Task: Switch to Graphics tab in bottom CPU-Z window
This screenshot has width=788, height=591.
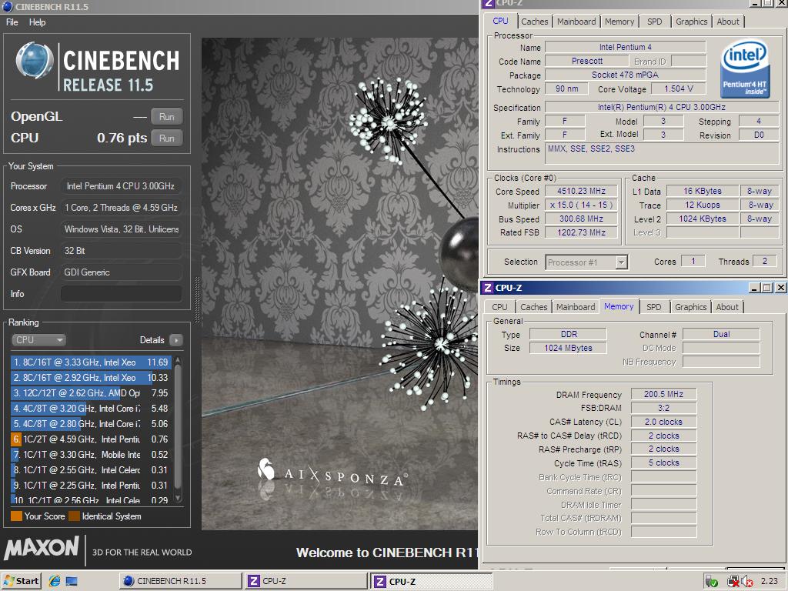Action: pos(690,307)
